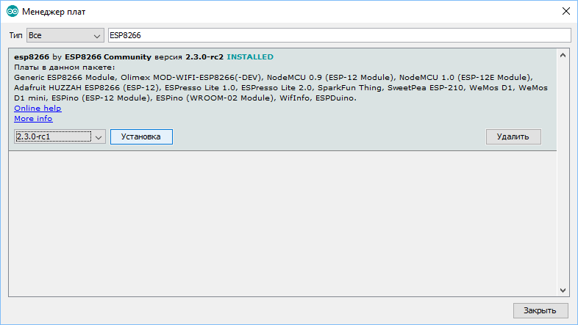The image size is (578, 325).
Task: Click the Arduino logo icon in title bar
Action: click(x=13, y=12)
